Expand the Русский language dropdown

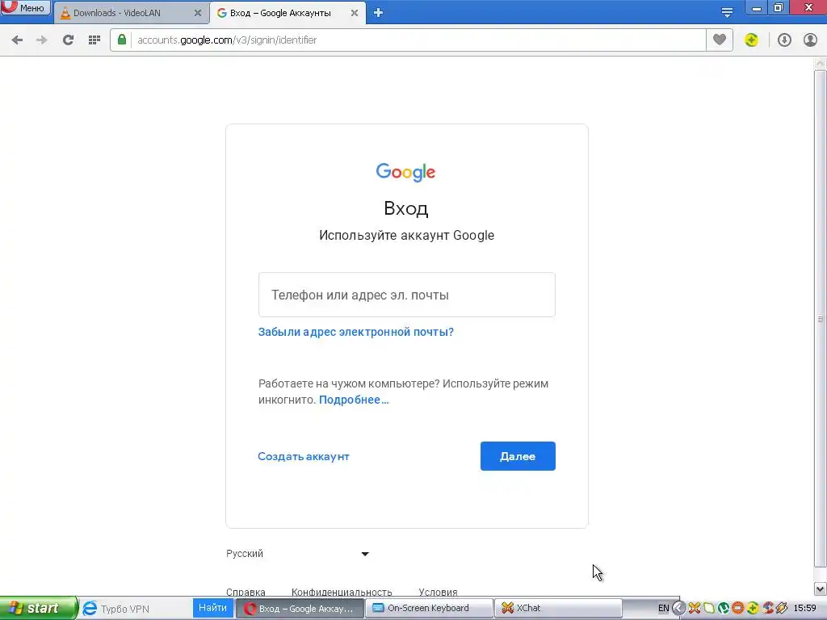(297, 554)
